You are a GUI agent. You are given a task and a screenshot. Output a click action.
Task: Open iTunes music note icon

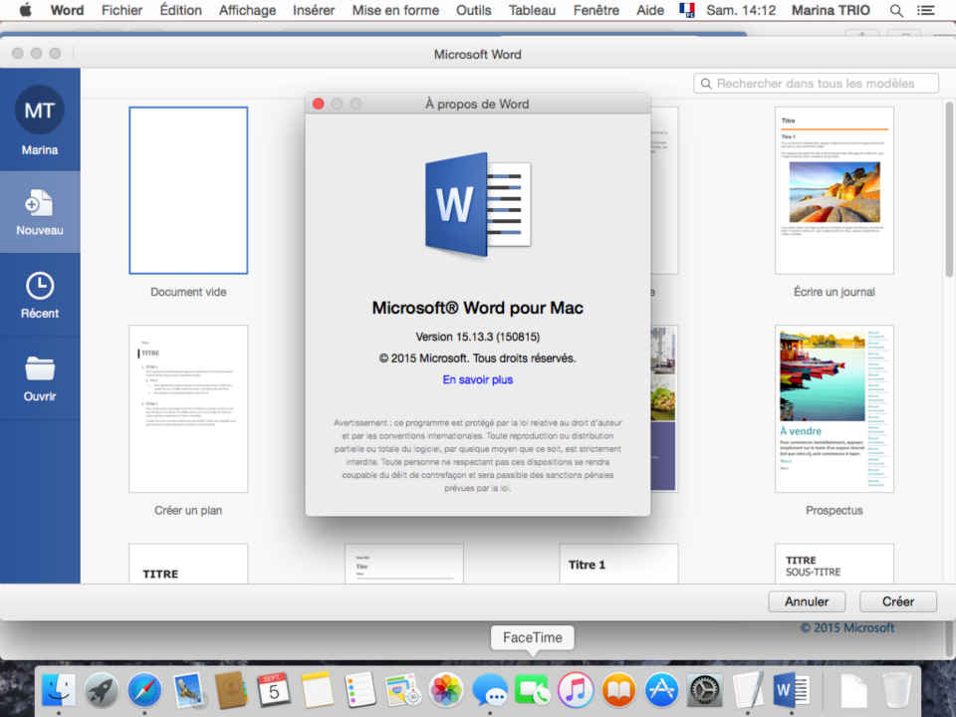[x=576, y=690]
